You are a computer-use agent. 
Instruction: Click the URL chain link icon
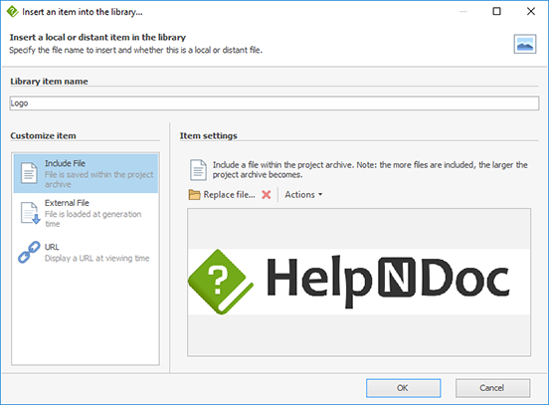29,252
